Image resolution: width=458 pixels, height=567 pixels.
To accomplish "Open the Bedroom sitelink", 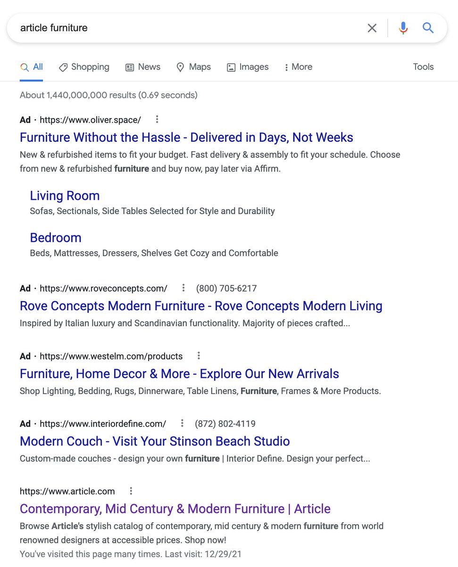I will point(56,238).
